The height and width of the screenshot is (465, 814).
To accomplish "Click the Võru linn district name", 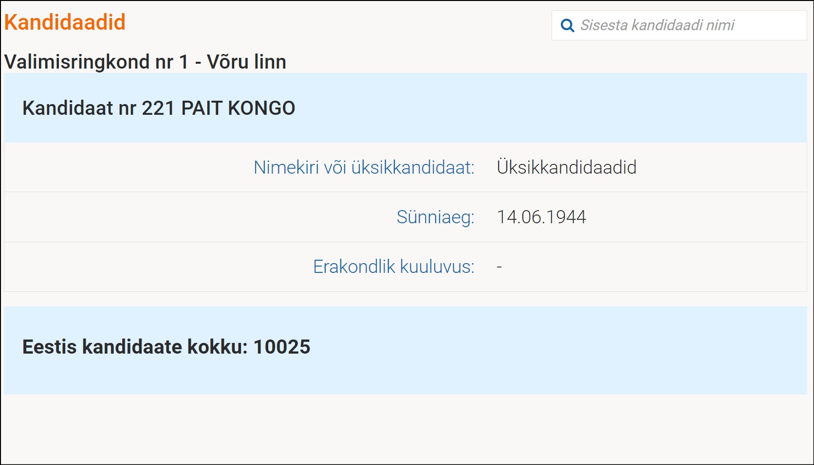I will [x=246, y=62].
